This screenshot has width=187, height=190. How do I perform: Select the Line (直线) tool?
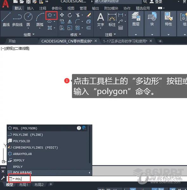pos(6,19)
